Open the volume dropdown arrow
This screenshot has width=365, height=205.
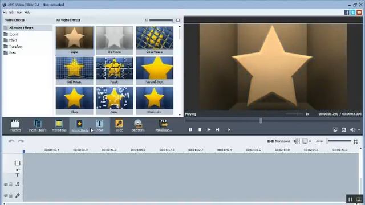point(359,130)
